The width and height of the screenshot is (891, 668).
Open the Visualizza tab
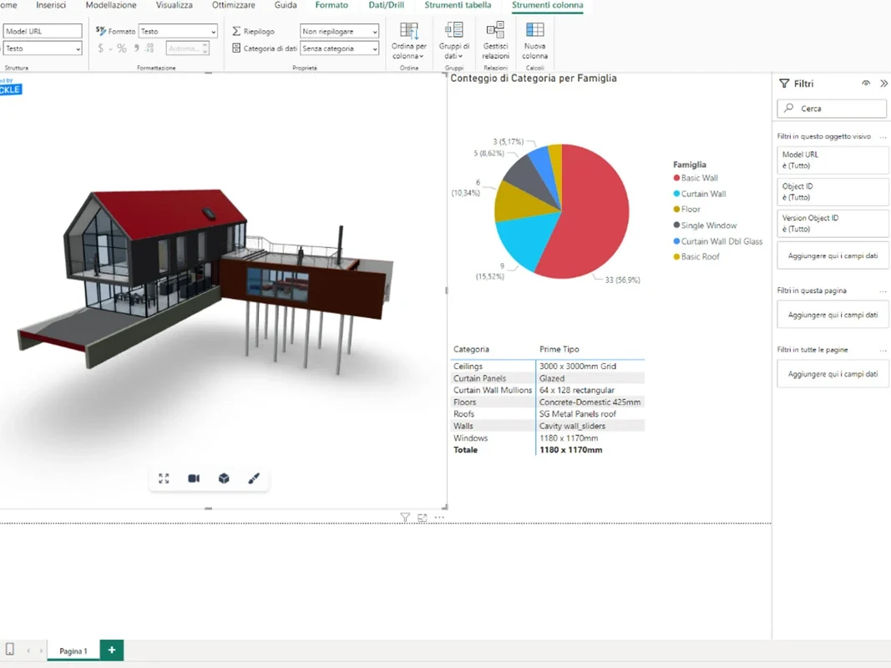pyautogui.click(x=174, y=5)
